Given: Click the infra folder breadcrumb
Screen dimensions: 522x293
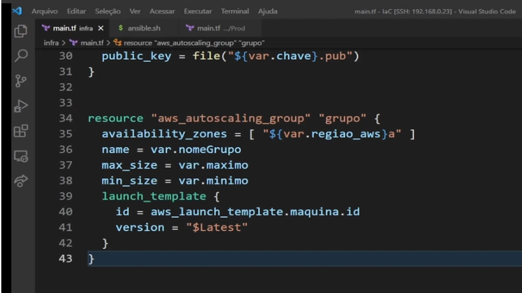Looking at the screenshot, I should point(51,43).
